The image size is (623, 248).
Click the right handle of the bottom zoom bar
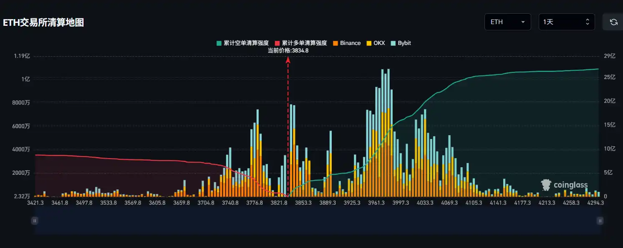(600, 221)
